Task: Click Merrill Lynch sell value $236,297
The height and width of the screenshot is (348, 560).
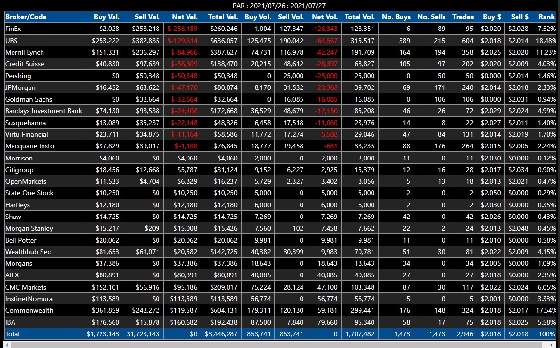Action: 146,52
